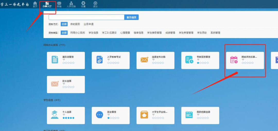Select 自助服务 service method filter
This screenshot has height=131, width=278.
[75, 24]
